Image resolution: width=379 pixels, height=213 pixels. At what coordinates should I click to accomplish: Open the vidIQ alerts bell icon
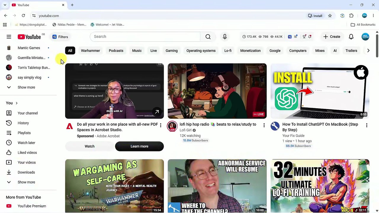pyautogui.click(x=310, y=37)
